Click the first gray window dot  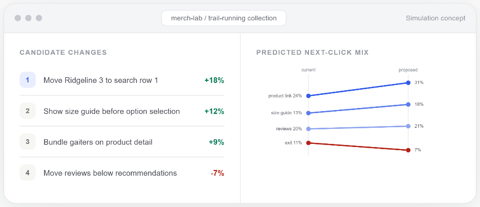click(18, 18)
